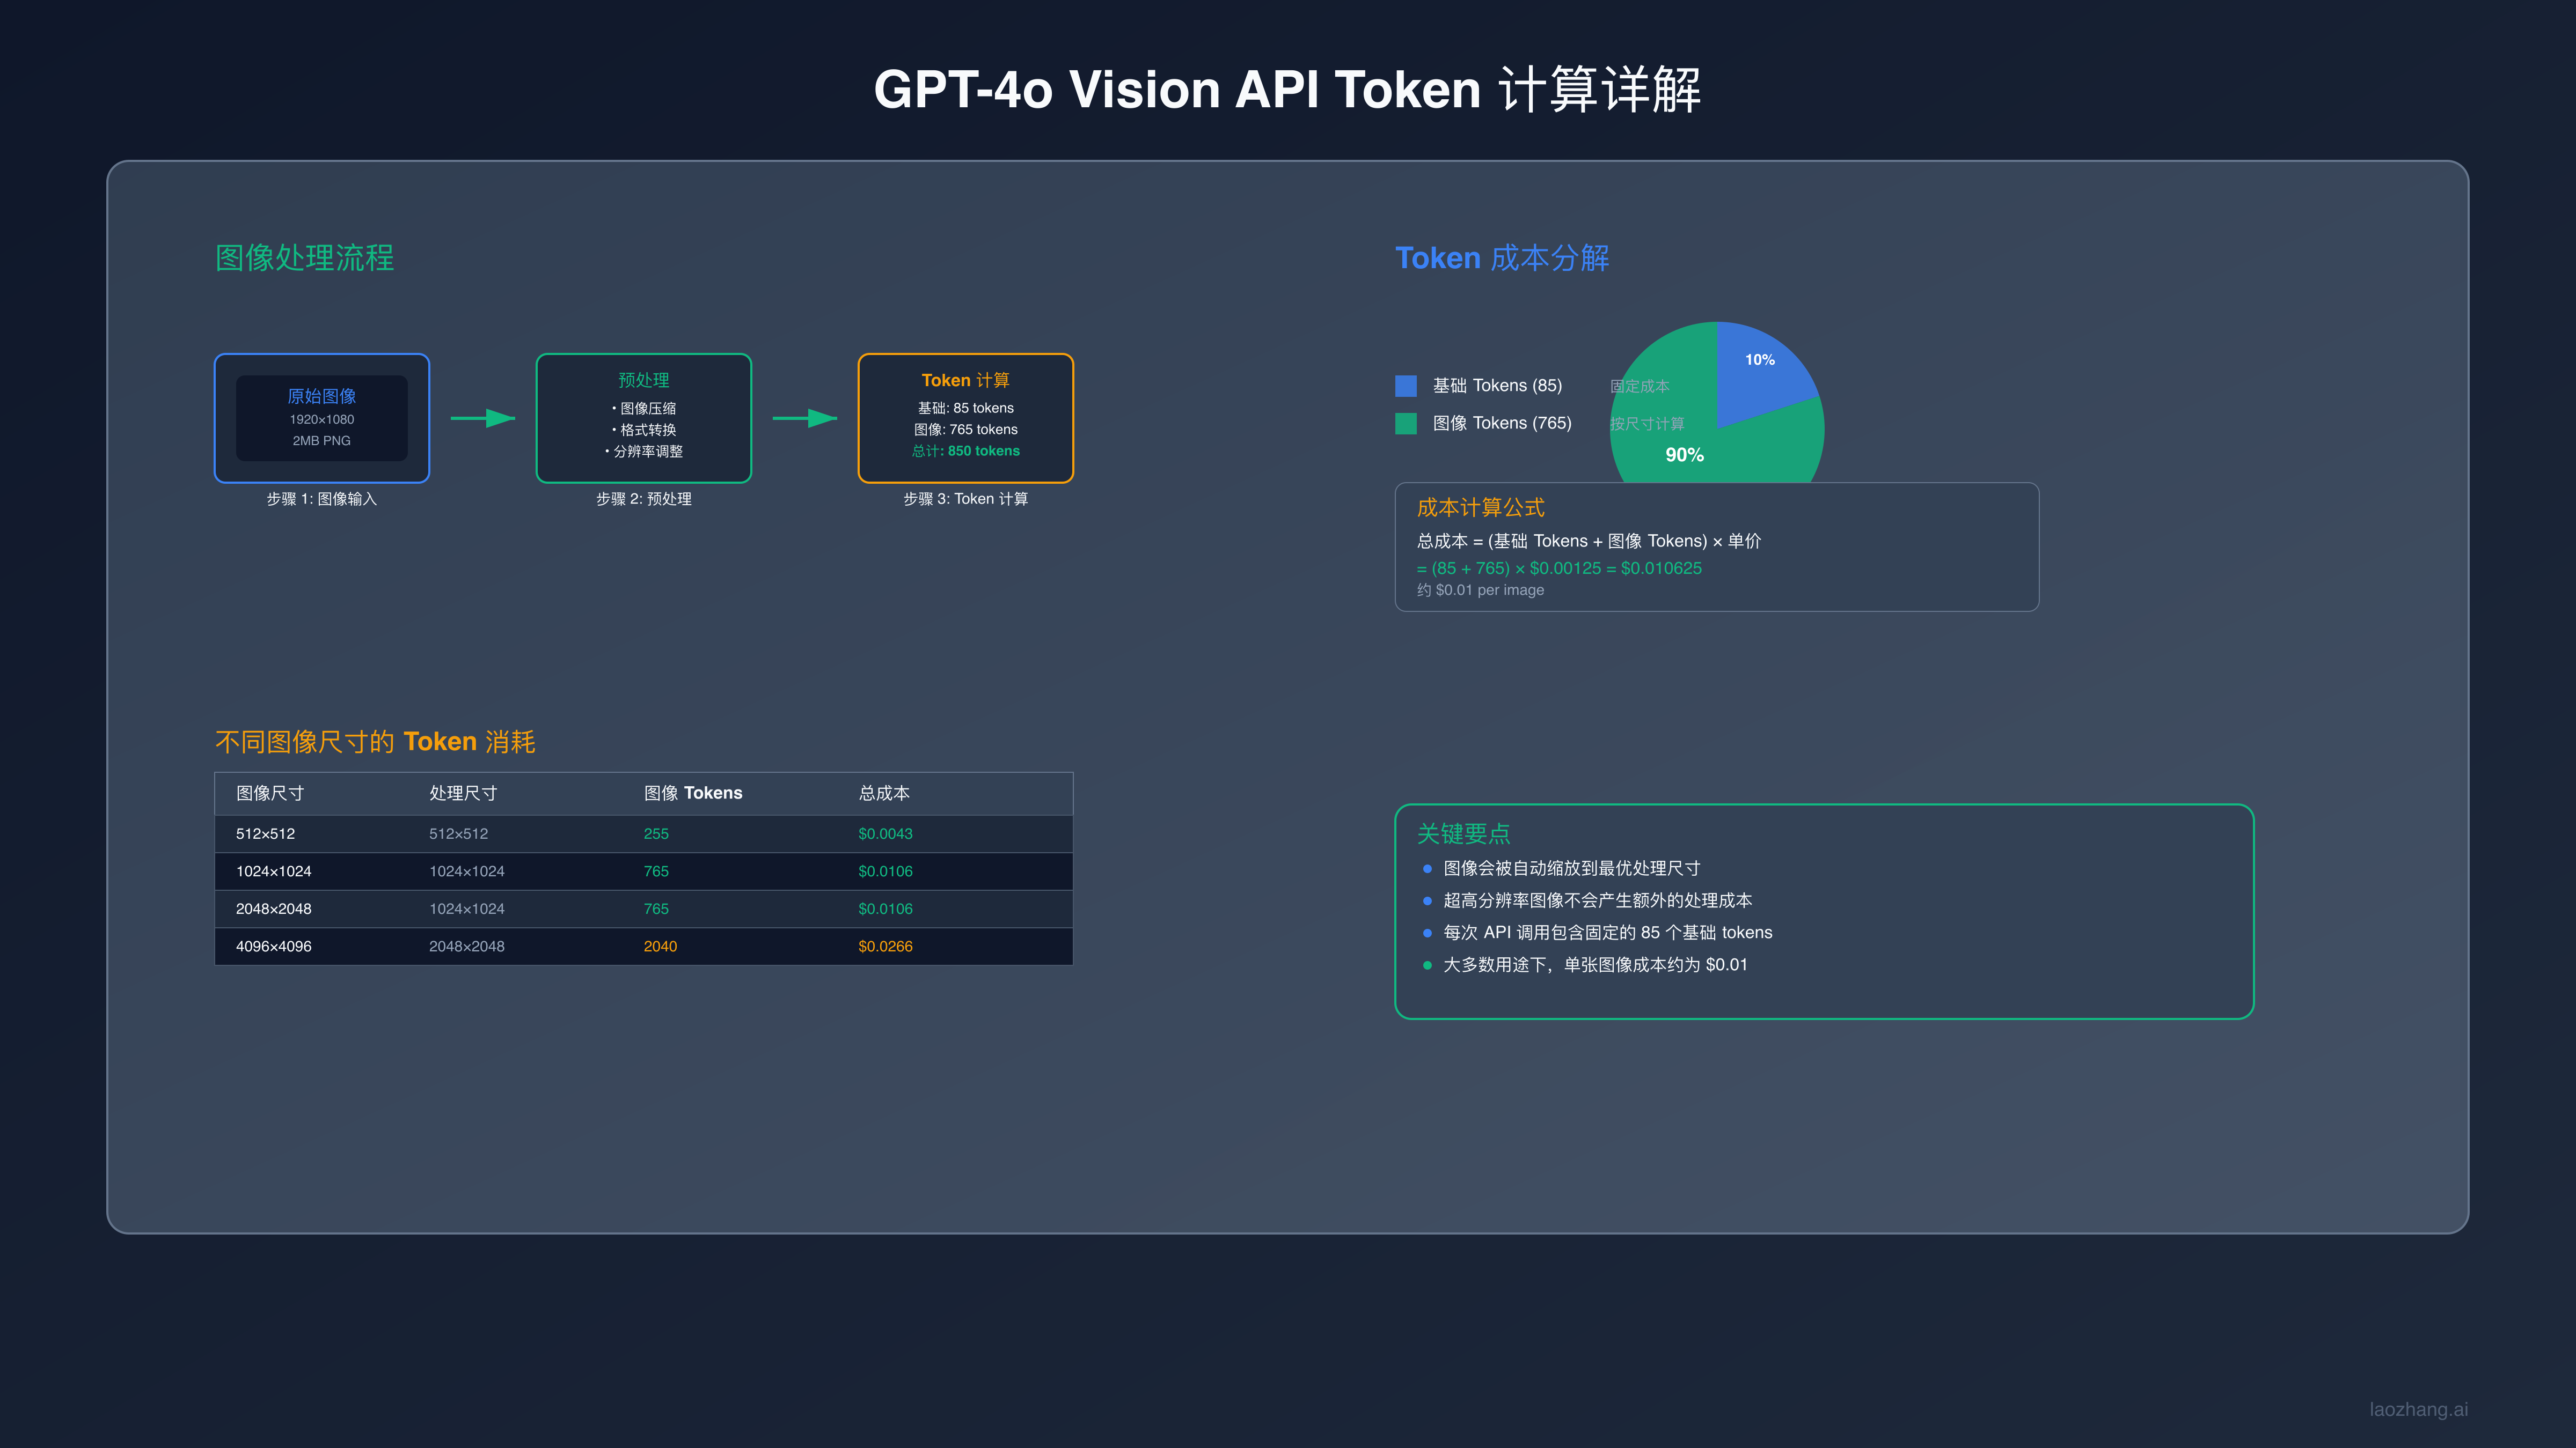Click the 2040 tokens cell
This screenshot has height=1448, width=2576.
pyautogui.click(x=660, y=947)
